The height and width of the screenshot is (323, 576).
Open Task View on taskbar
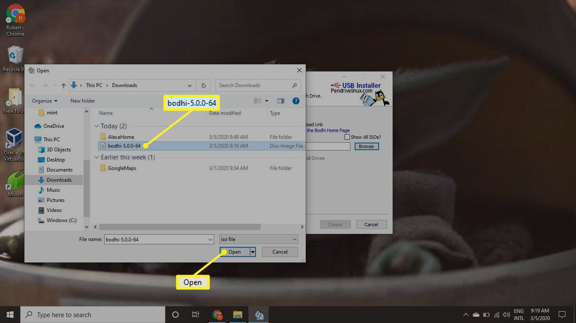(196, 315)
